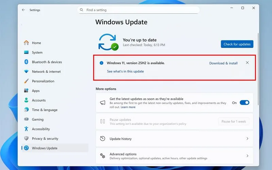Dismiss the 25H2 available notice
This screenshot has width=272, height=170.
pyautogui.click(x=248, y=63)
